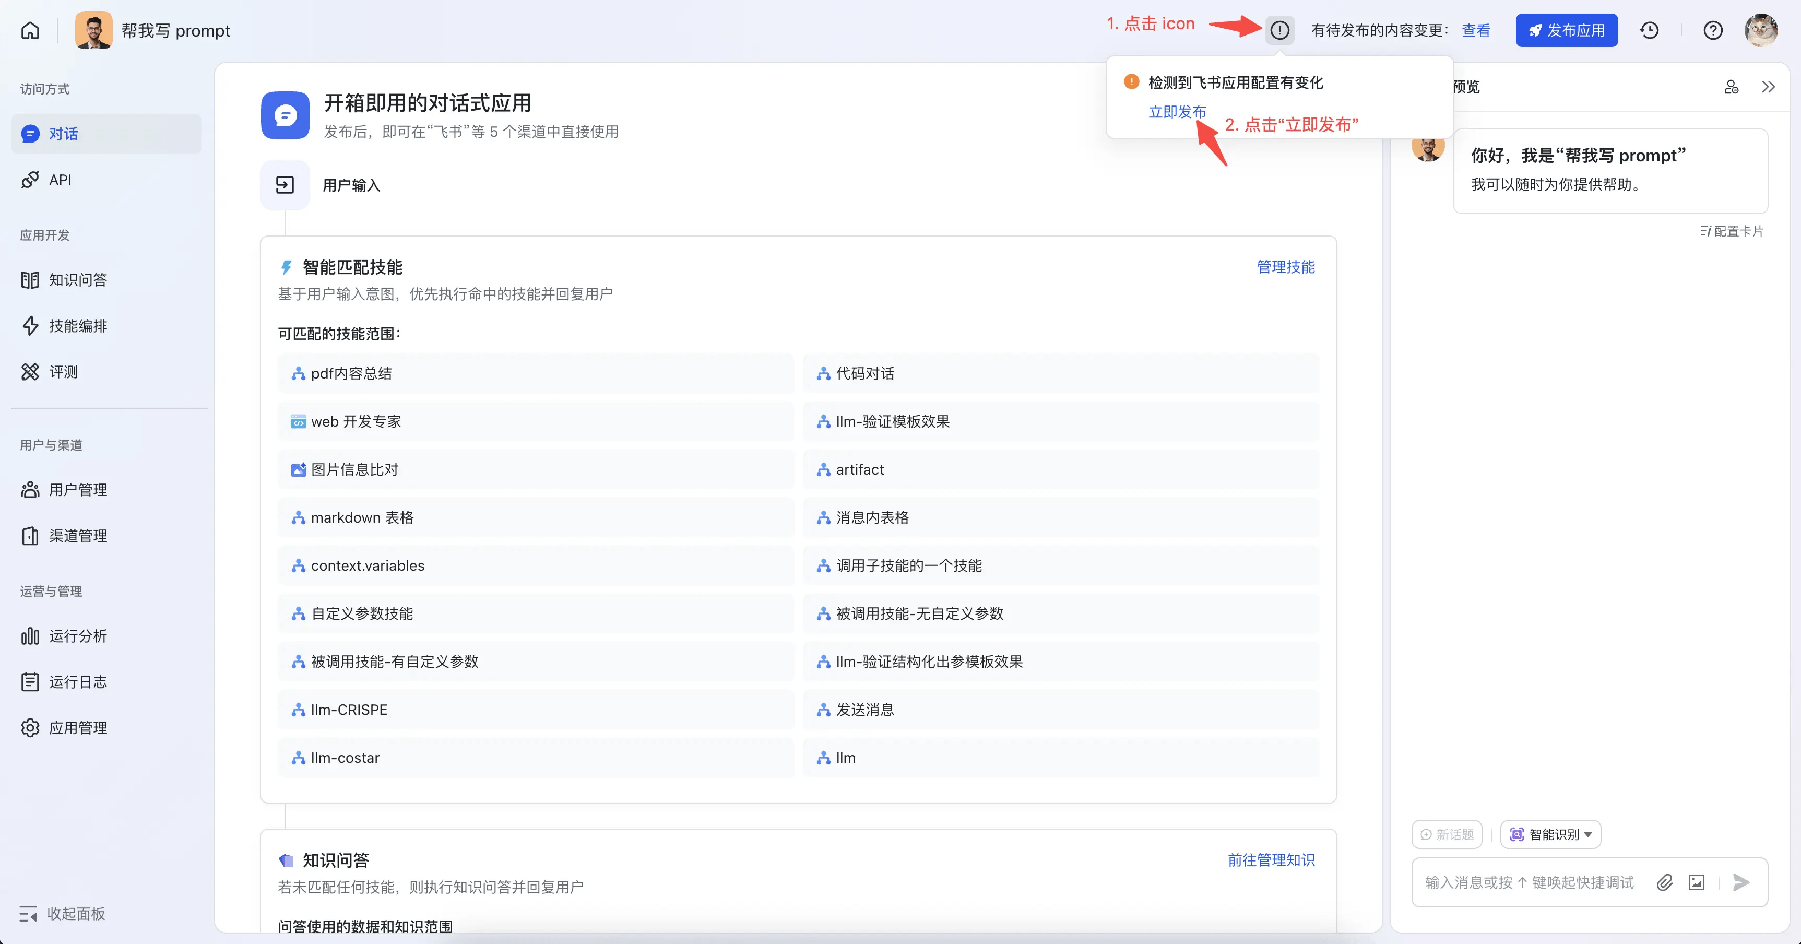Select the 消息内表格 skill
Image resolution: width=1801 pixels, height=944 pixels.
pos(1061,517)
